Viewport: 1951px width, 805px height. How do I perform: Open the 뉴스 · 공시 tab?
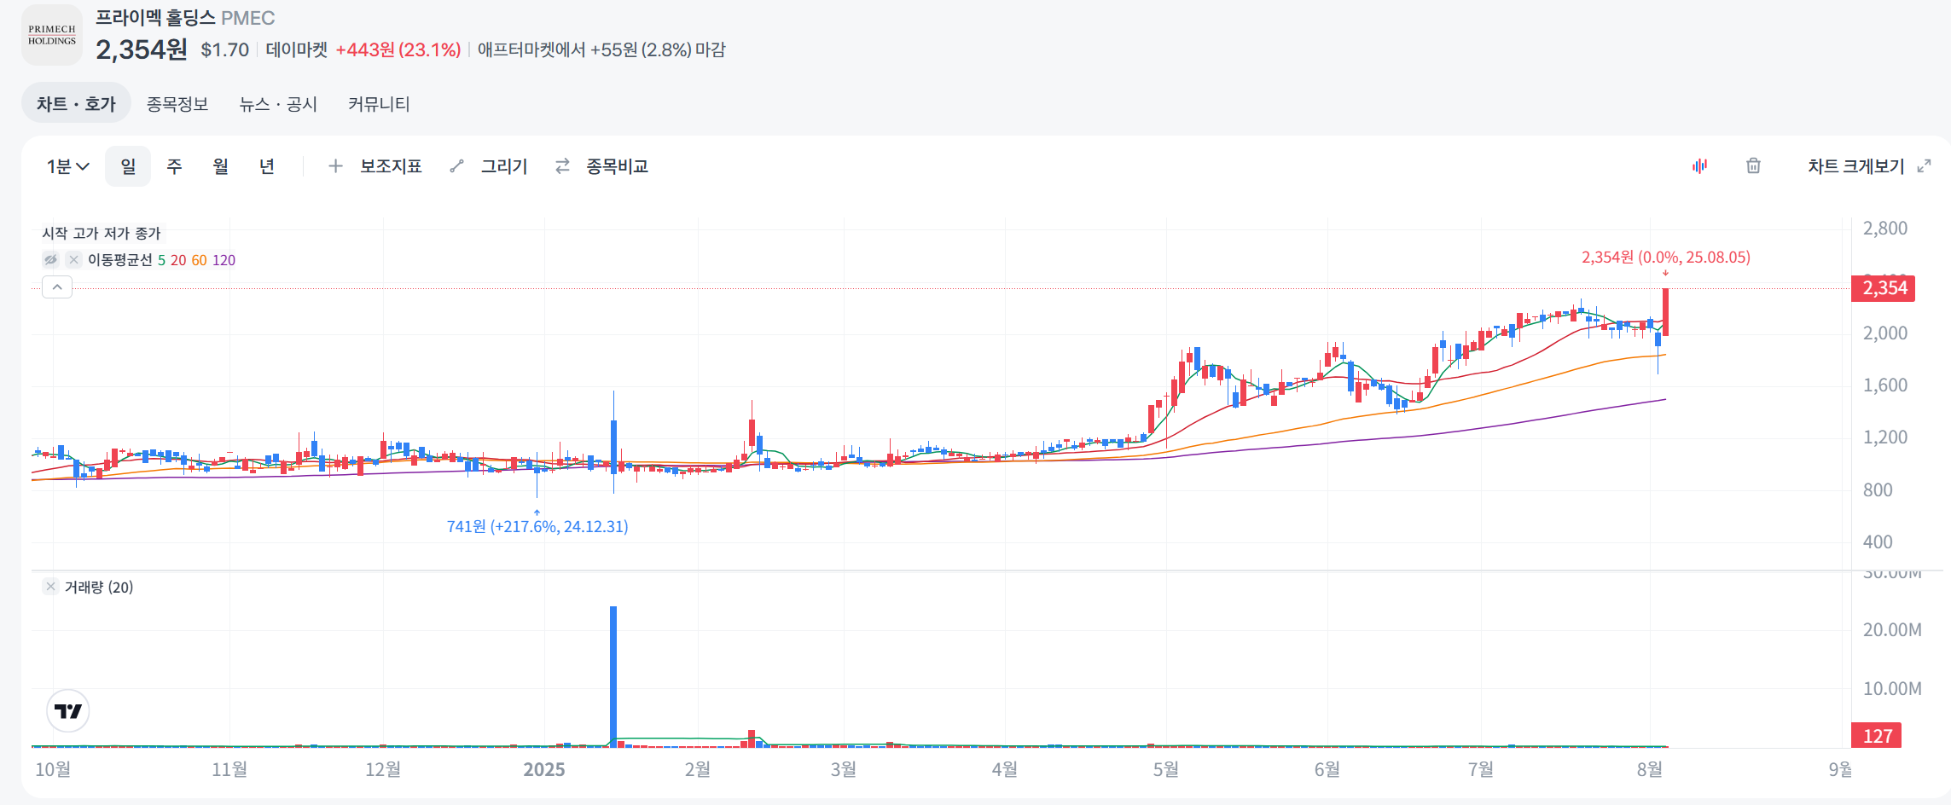pos(278,104)
